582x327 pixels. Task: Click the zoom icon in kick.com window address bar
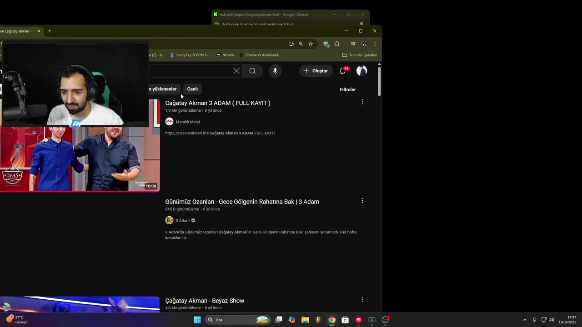361,24
